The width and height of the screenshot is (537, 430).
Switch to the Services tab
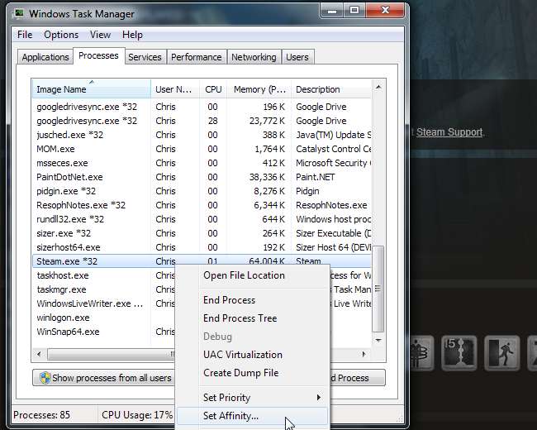[145, 57]
